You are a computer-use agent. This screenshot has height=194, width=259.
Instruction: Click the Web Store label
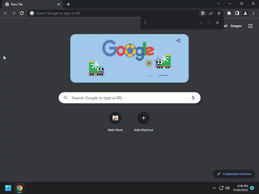point(115,130)
